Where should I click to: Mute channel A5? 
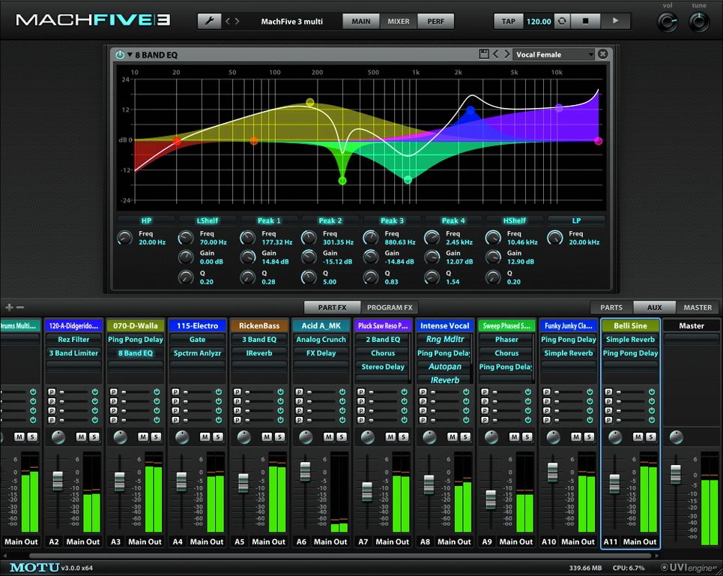pos(267,436)
